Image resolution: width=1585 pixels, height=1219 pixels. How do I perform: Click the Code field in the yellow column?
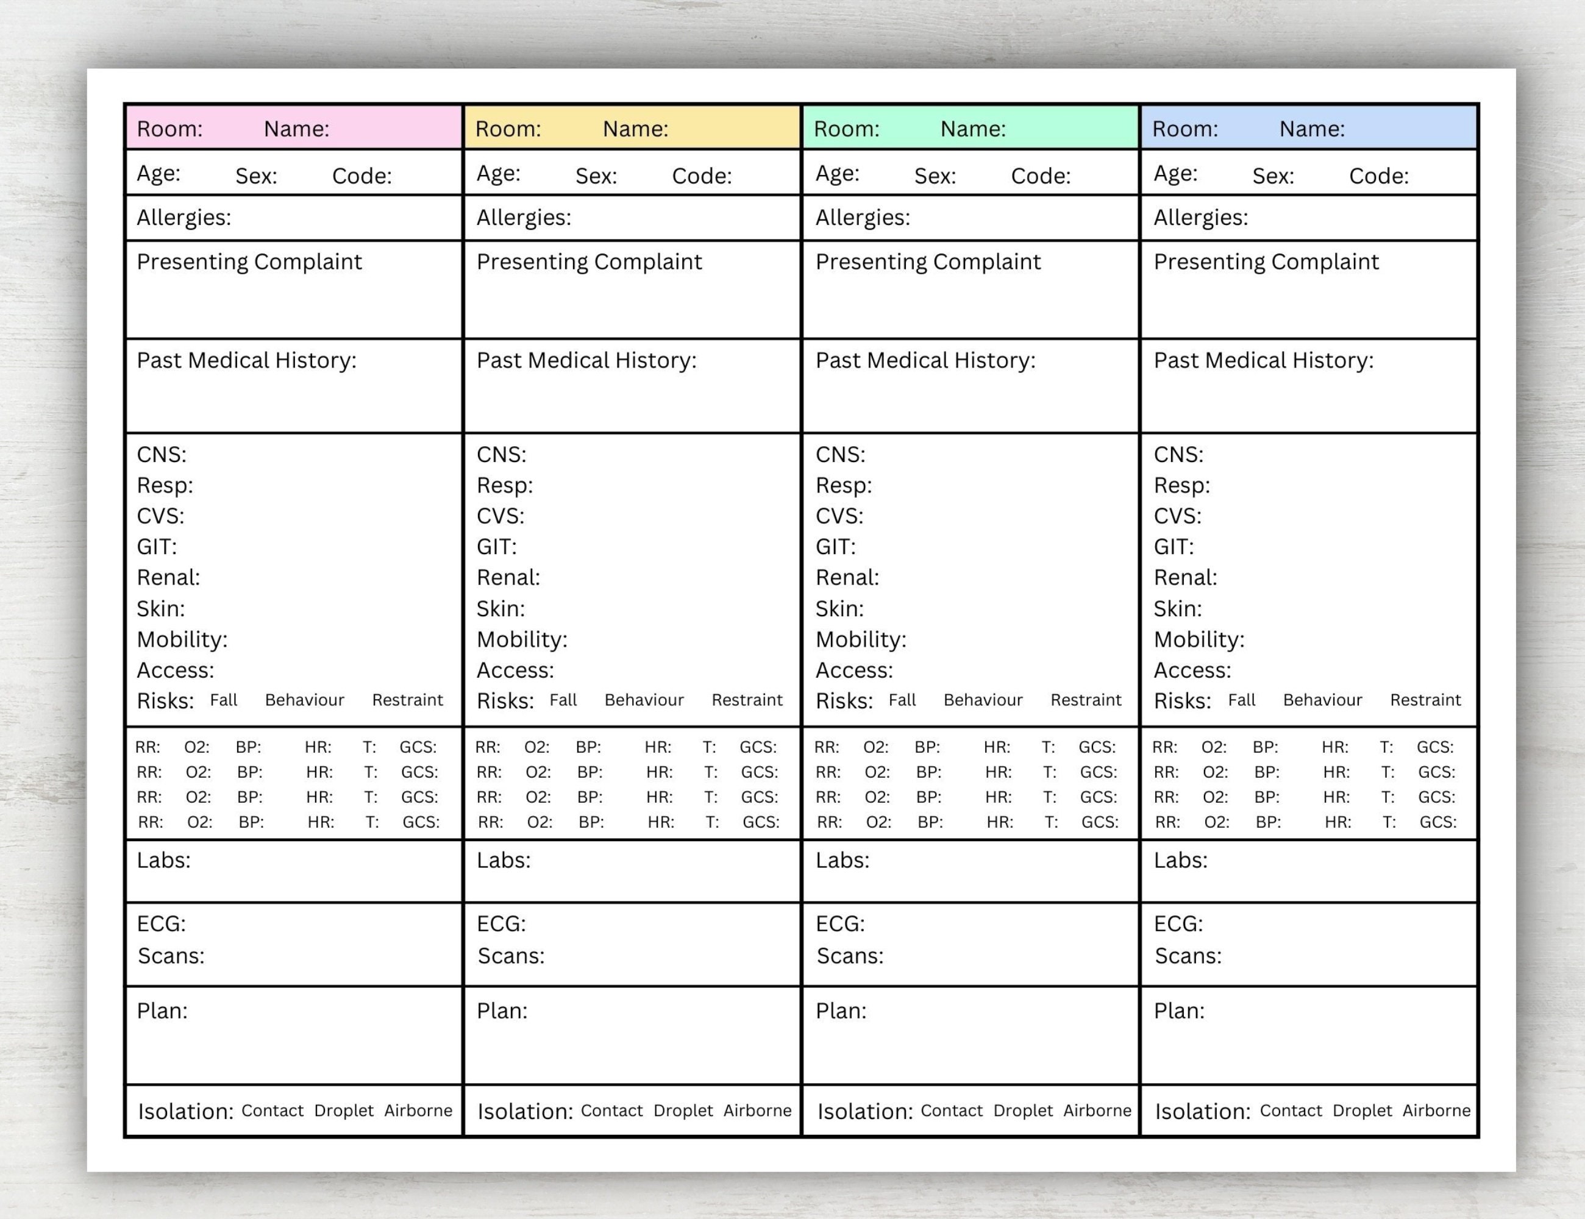[x=702, y=175]
